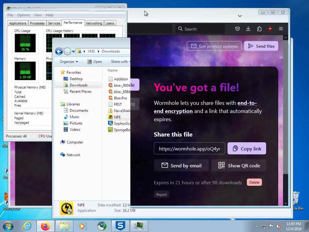The height and width of the screenshot is (232, 309).
Task: Open Windows Media Player taskbar icon
Action: coord(82,226)
